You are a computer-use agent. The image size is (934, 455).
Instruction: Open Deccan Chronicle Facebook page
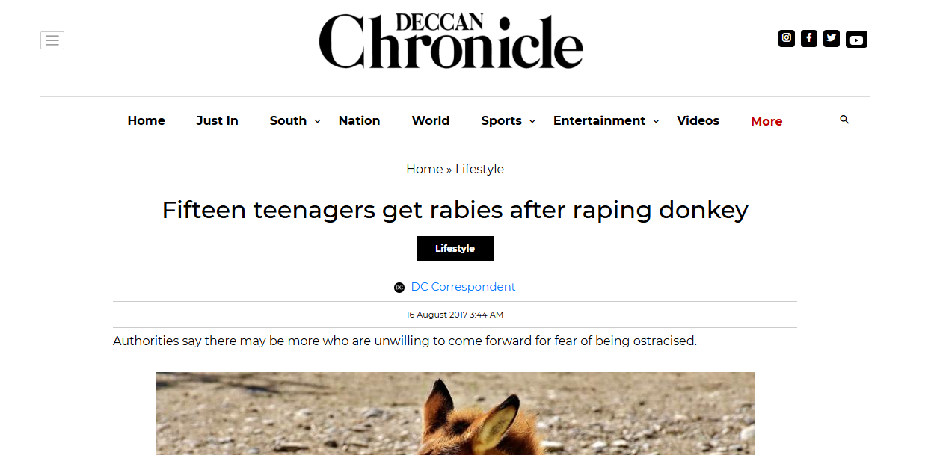pos(809,38)
